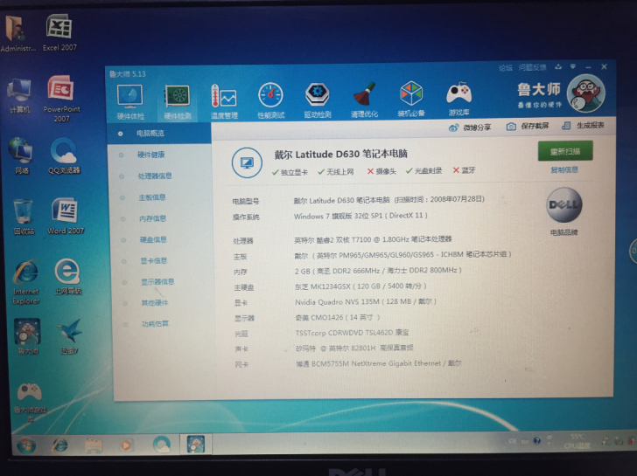Open 性能测试 performance test icon
Screen dimensions: 637x476
tap(270, 100)
